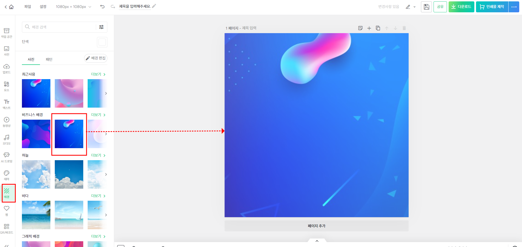Save the design with floppy disk icon
The width and height of the screenshot is (522, 247).
[426, 7]
